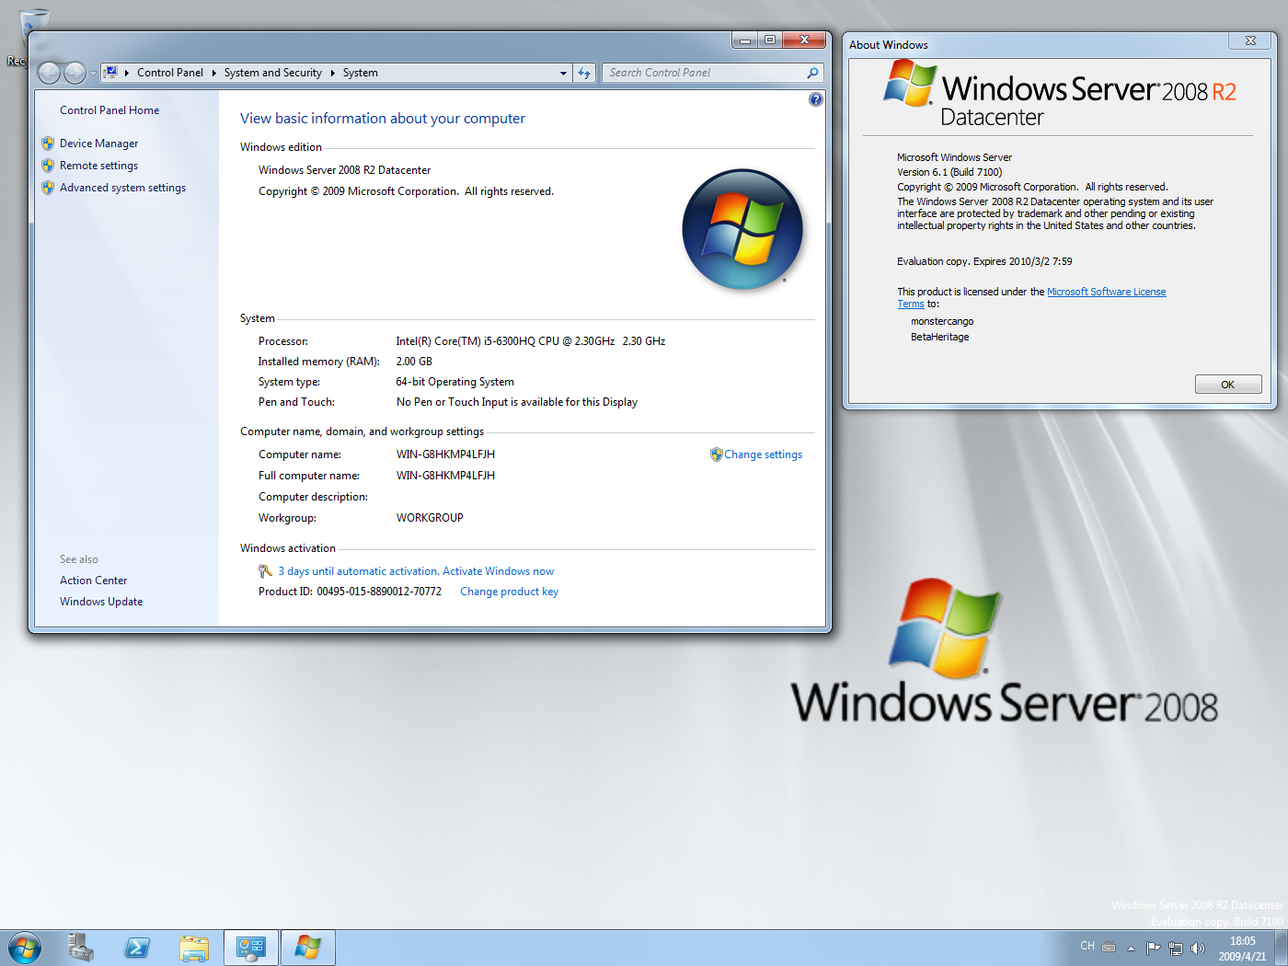The width and height of the screenshot is (1288, 966).
Task: Click the Change settings shield icon
Action: [x=716, y=454]
